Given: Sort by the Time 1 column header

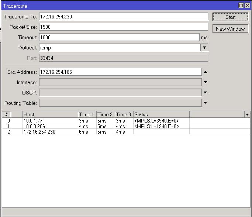Looking at the screenshot, I should [87, 114].
